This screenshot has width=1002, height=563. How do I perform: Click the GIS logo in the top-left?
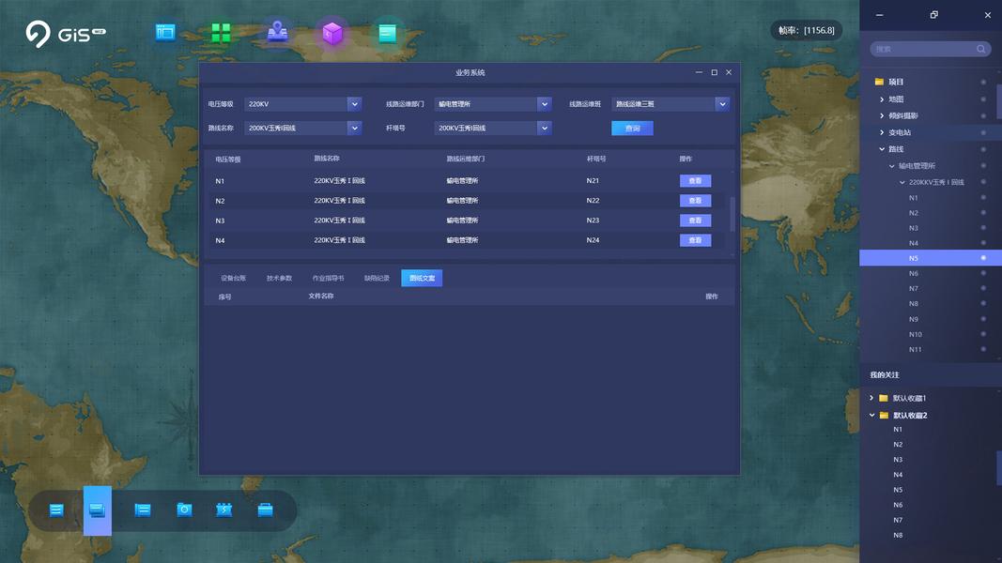[65, 33]
